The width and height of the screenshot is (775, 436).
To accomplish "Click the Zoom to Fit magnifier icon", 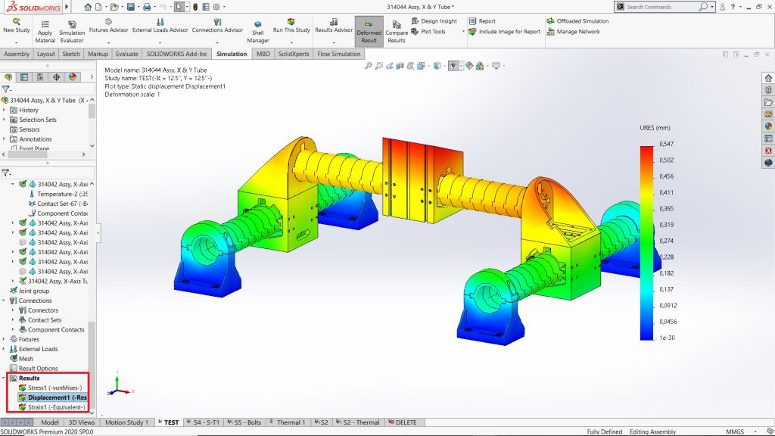I will (x=368, y=66).
